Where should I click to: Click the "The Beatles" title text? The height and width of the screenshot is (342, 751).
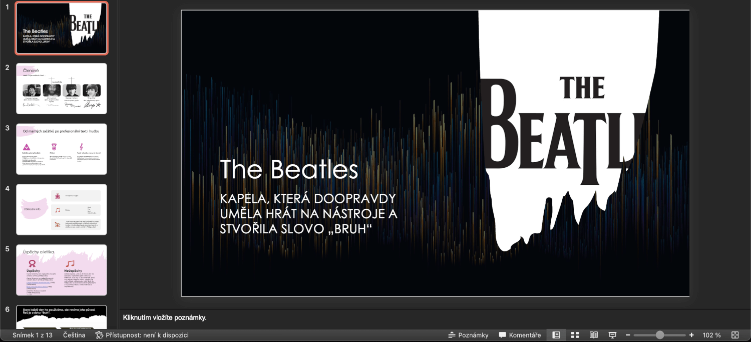289,169
